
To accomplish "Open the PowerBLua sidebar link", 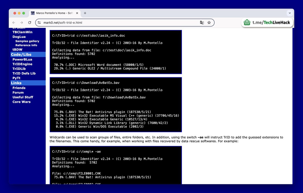I will (22, 59).
